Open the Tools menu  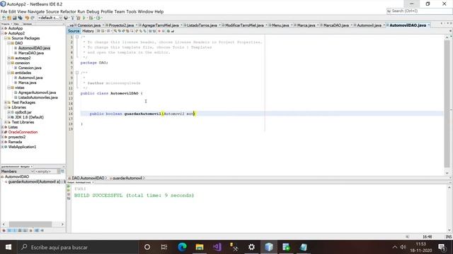pos(131,11)
